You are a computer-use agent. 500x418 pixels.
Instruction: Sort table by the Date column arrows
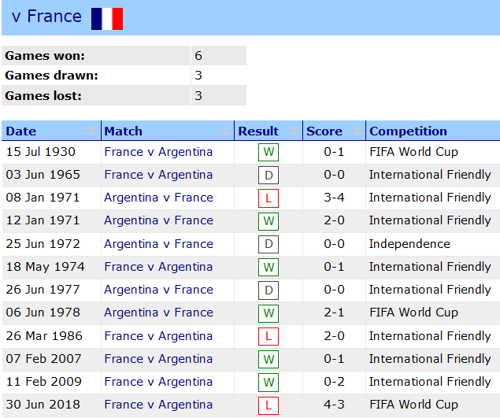94,131
